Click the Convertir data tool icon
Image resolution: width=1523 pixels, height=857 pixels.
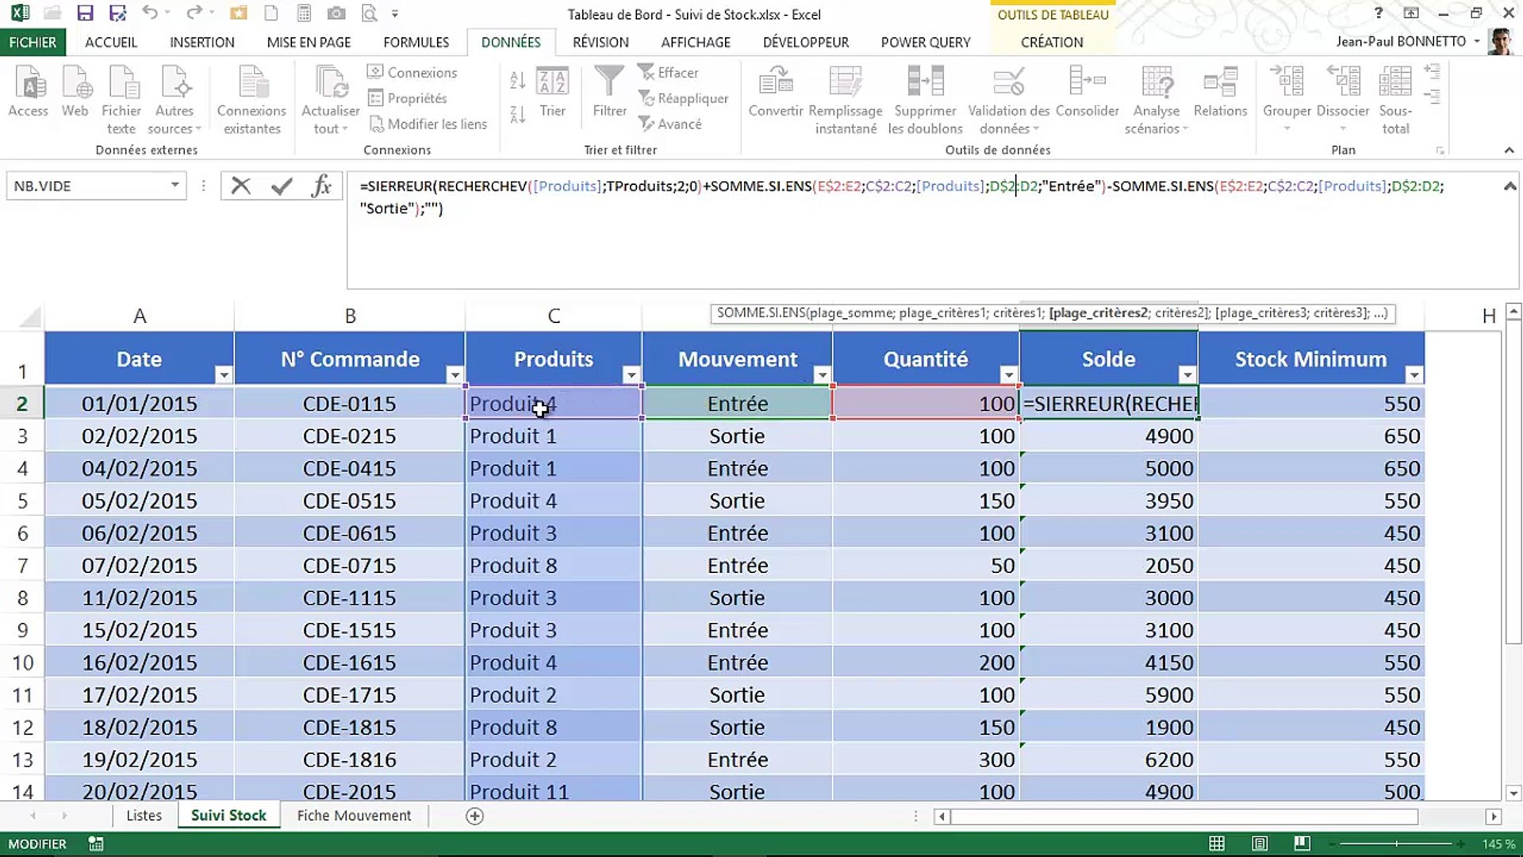[775, 82]
